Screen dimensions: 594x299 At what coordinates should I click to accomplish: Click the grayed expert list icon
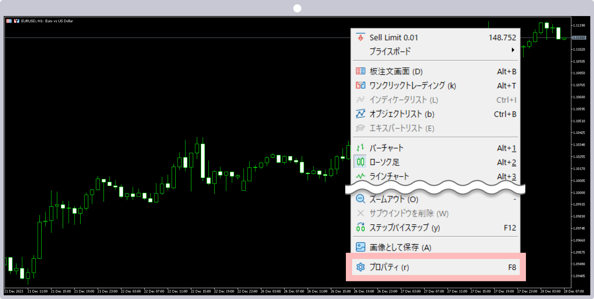pyautogui.click(x=360, y=128)
